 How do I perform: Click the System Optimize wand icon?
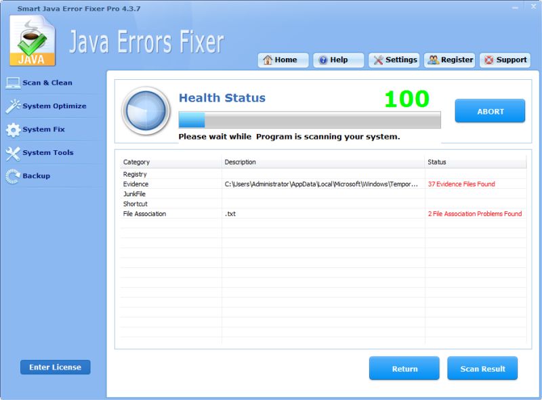point(13,106)
